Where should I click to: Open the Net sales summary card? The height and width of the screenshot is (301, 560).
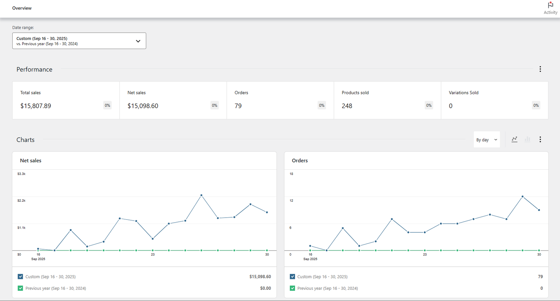(173, 100)
